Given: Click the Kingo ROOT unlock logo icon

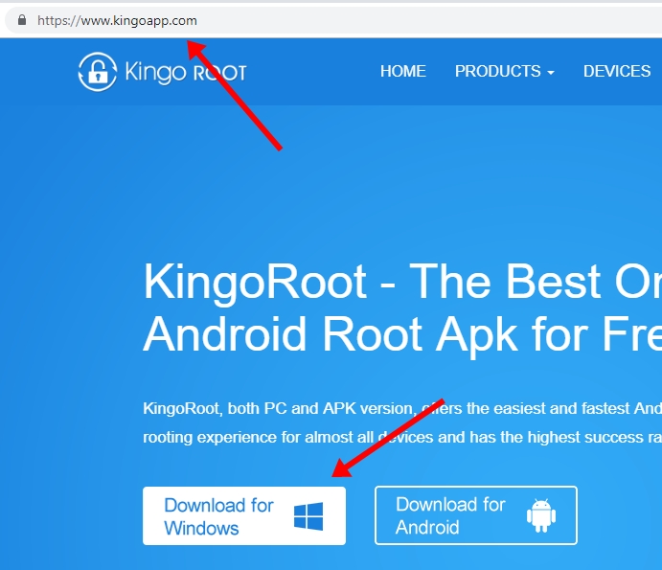Looking at the screenshot, I should click(x=98, y=72).
